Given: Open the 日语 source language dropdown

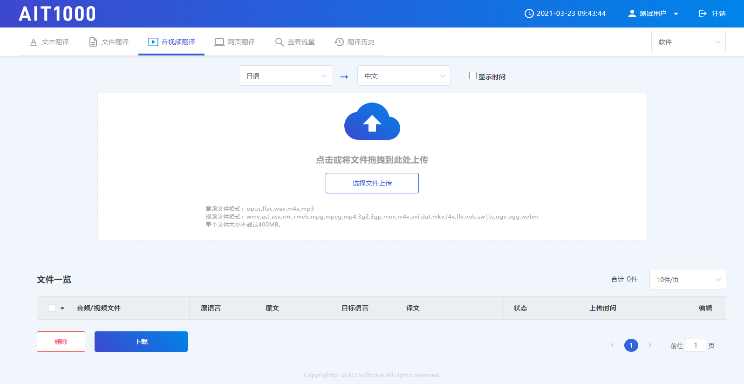Looking at the screenshot, I should pyautogui.click(x=285, y=75).
